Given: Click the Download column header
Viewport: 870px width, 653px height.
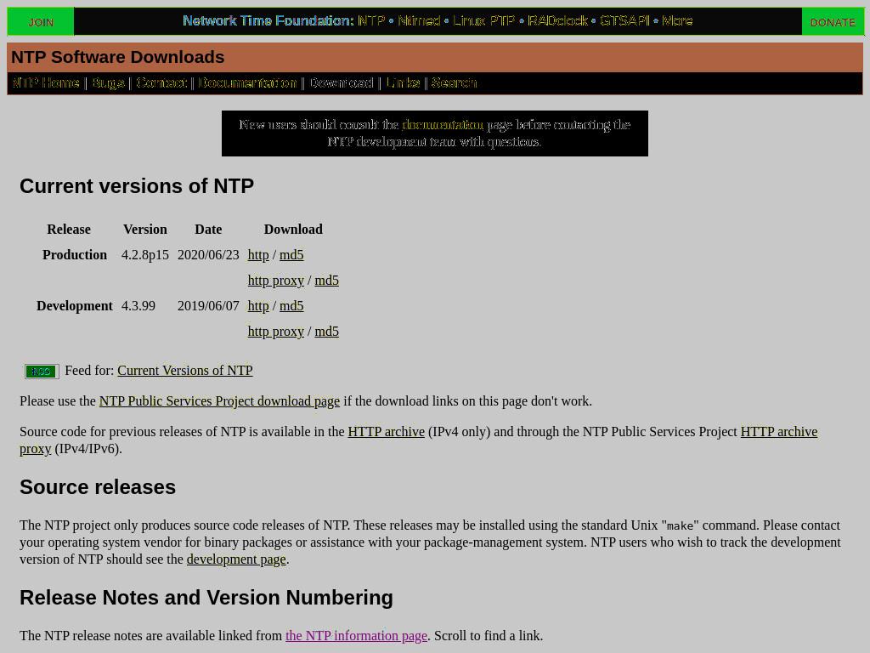Looking at the screenshot, I should [293, 230].
